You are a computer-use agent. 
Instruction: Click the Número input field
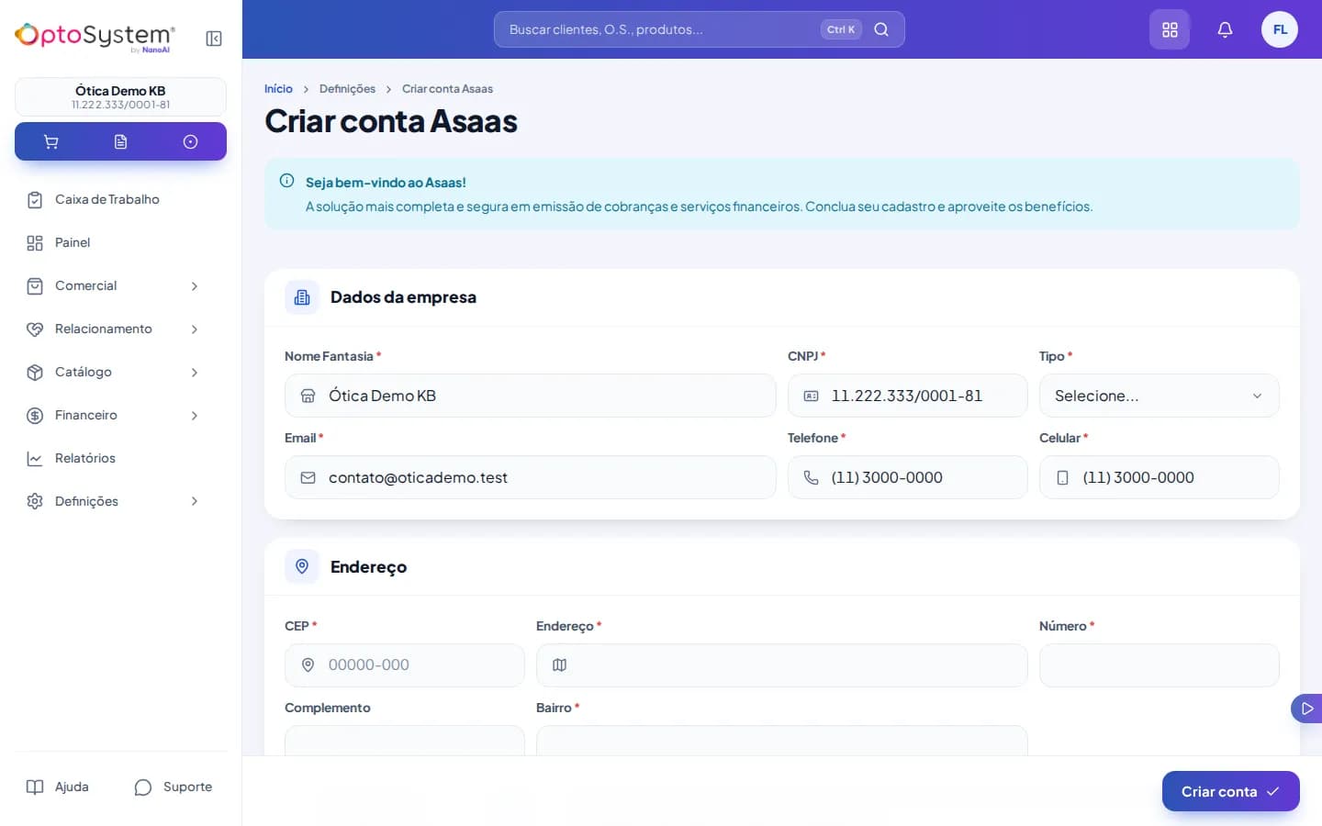1159,664
